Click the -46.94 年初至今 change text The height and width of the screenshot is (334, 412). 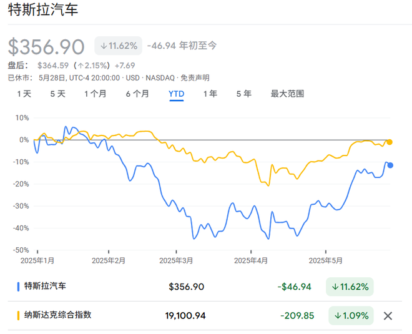(x=182, y=46)
